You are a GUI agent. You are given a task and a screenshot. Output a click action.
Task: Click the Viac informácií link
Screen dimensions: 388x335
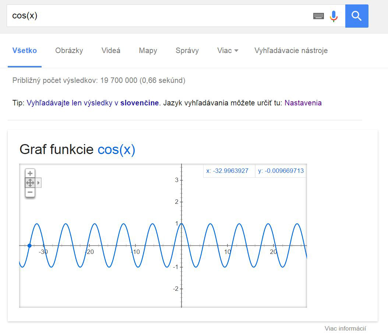[345, 329]
